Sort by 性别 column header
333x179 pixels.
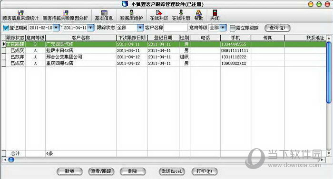(x=185, y=38)
